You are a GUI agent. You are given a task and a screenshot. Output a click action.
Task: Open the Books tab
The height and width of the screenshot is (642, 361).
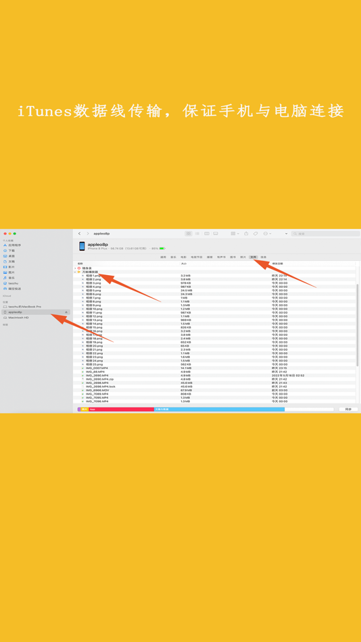point(233,257)
